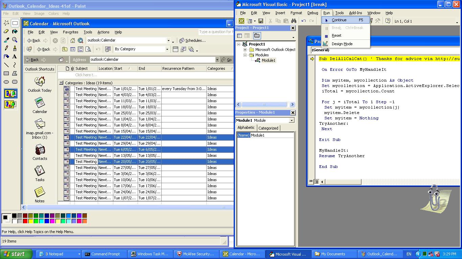Screen dimensions: 462x259
Task: Click the Find binoculars icon in Visual Basic
Action: click(x=294, y=21)
